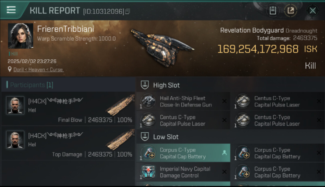The width and height of the screenshot is (325, 187).
Task: Select the Imperial Navy Capital Damage Control icon
Action: pos(148,172)
